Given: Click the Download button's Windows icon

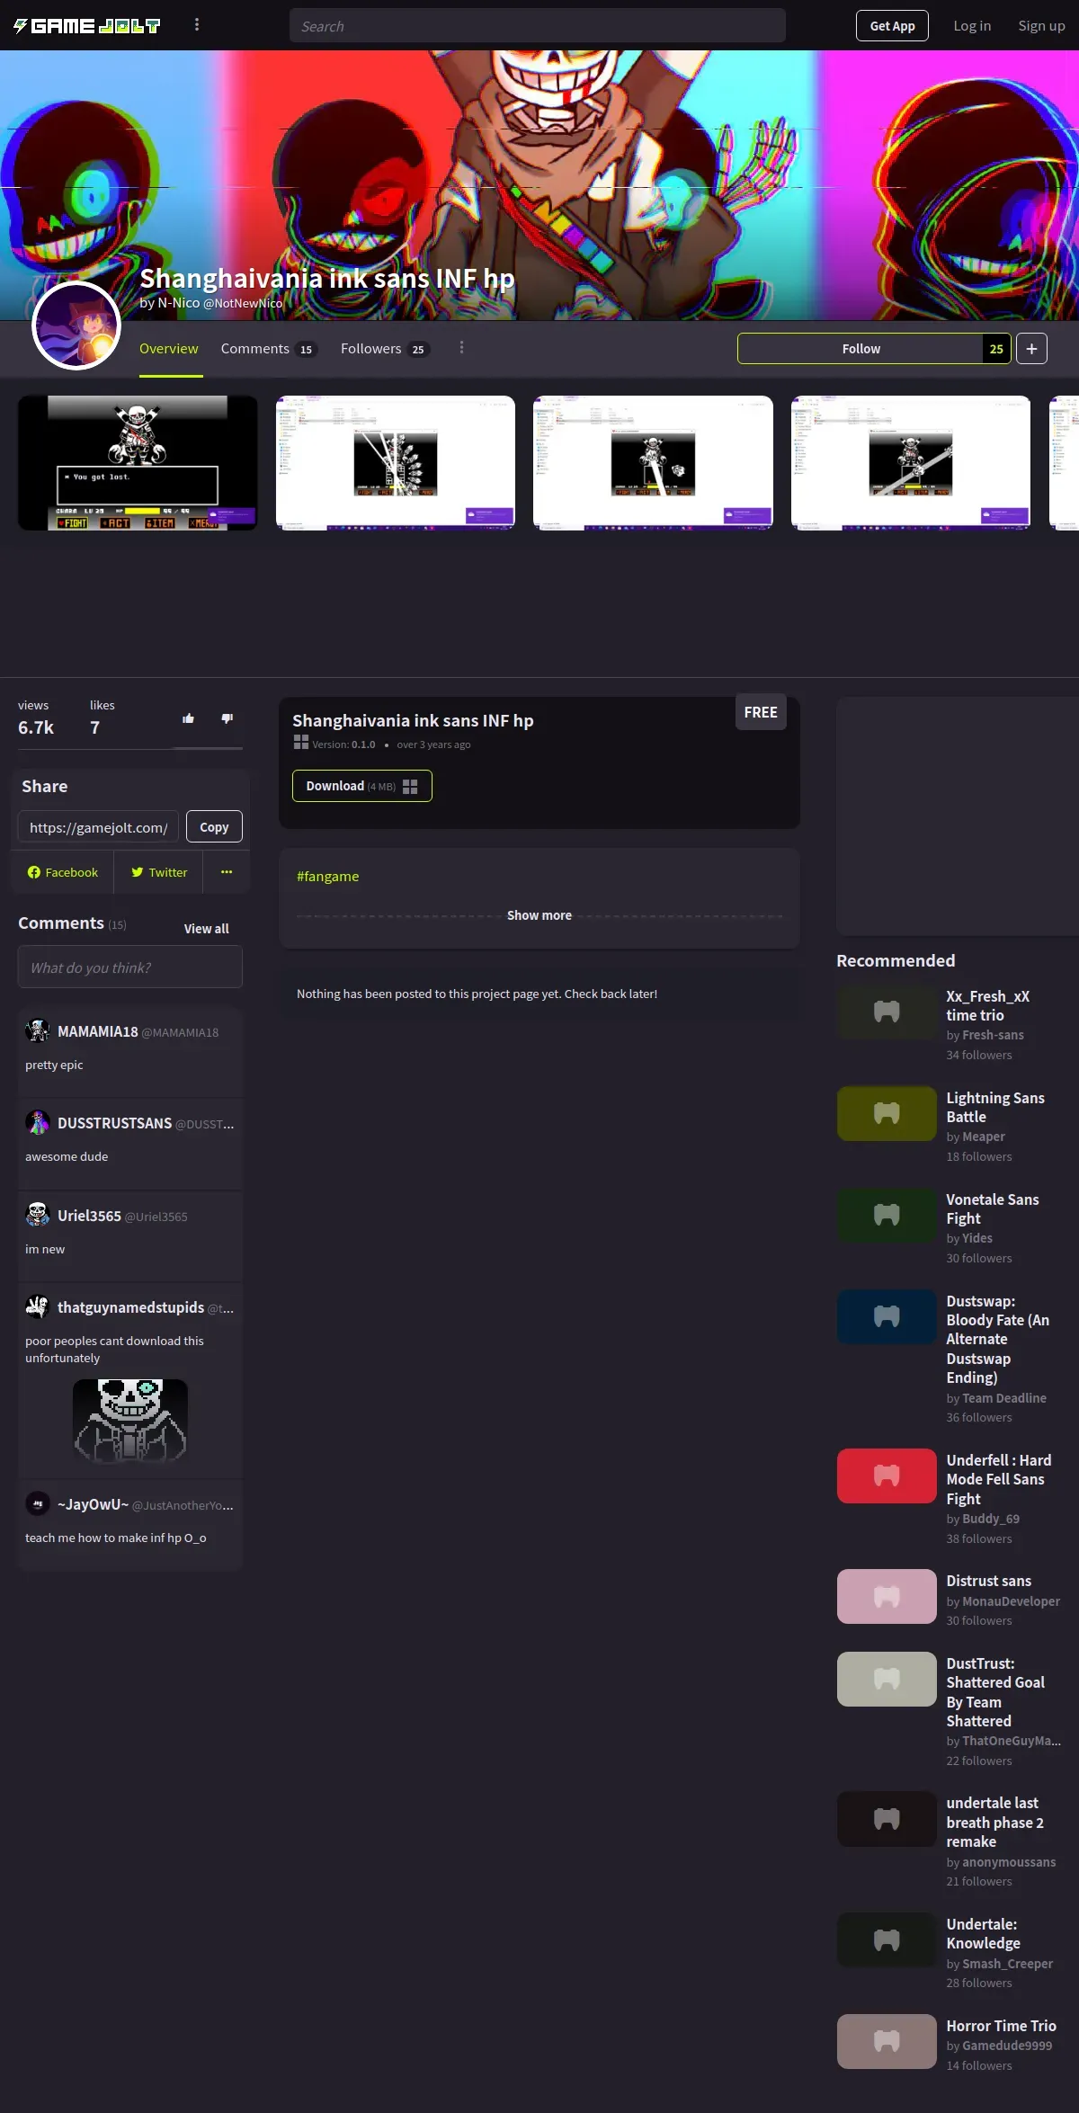Looking at the screenshot, I should pos(410,786).
